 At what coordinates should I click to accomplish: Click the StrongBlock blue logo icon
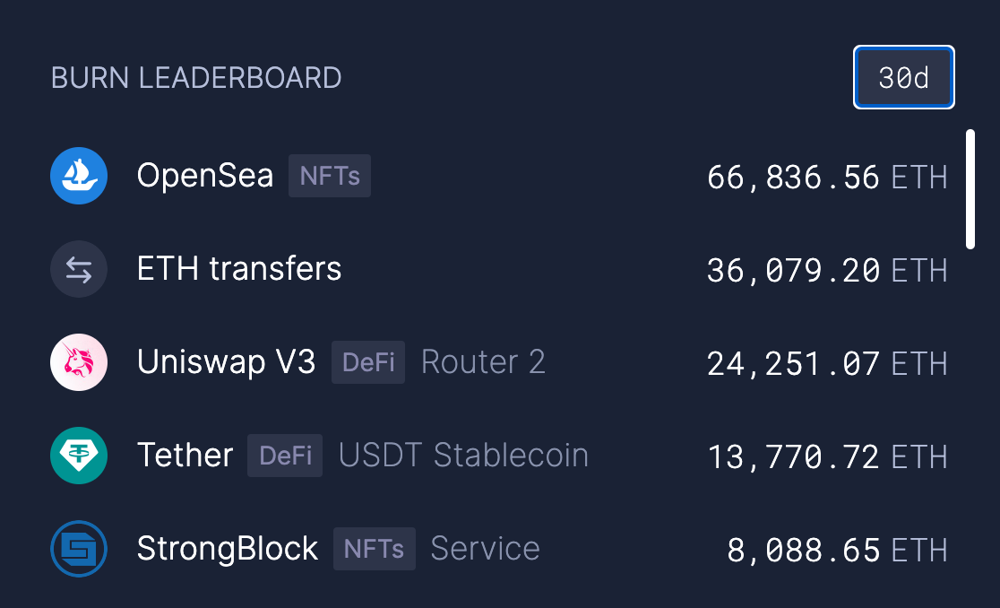click(x=79, y=549)
